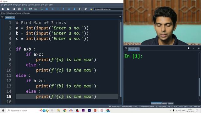Close the Console 1/A tab
Viewport: 201px width, 113px height.
coord(138,49)
